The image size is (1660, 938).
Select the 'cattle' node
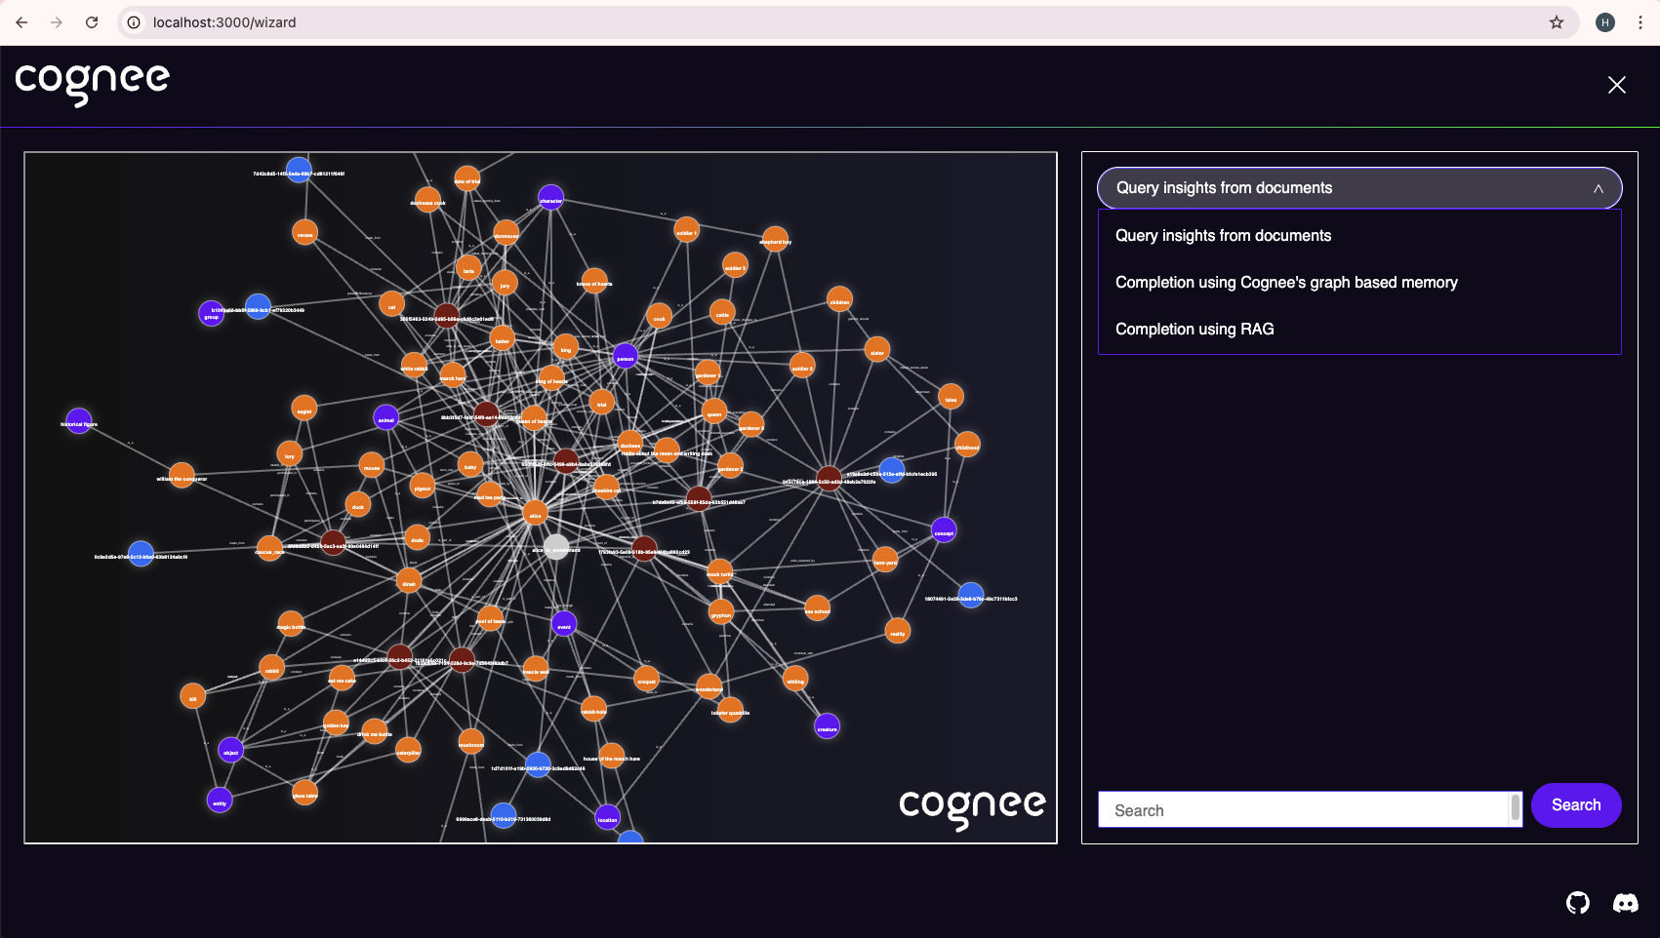(722, 312)
